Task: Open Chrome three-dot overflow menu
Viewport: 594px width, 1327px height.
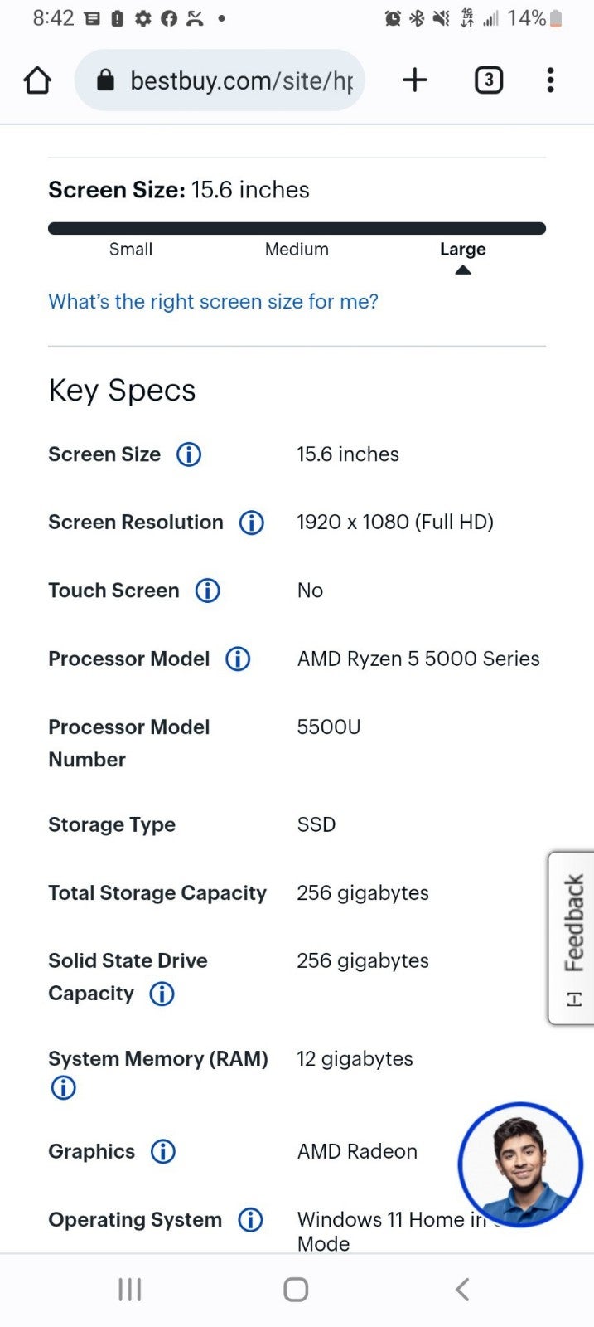Action: point(550,80)
